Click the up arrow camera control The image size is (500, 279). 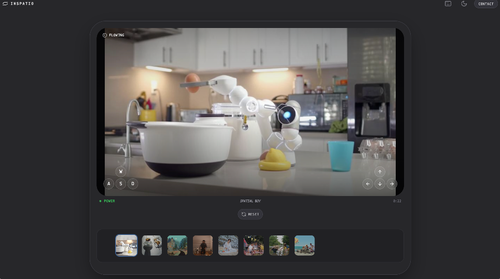[x=380, y=172]
